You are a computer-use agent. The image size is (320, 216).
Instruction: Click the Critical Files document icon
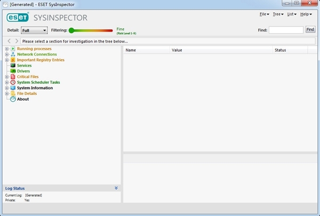pyautogui.click(x=13, y=77)
